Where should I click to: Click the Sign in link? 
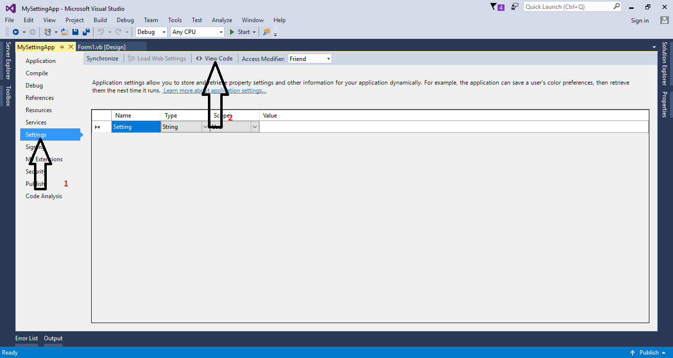coord(640,21)
